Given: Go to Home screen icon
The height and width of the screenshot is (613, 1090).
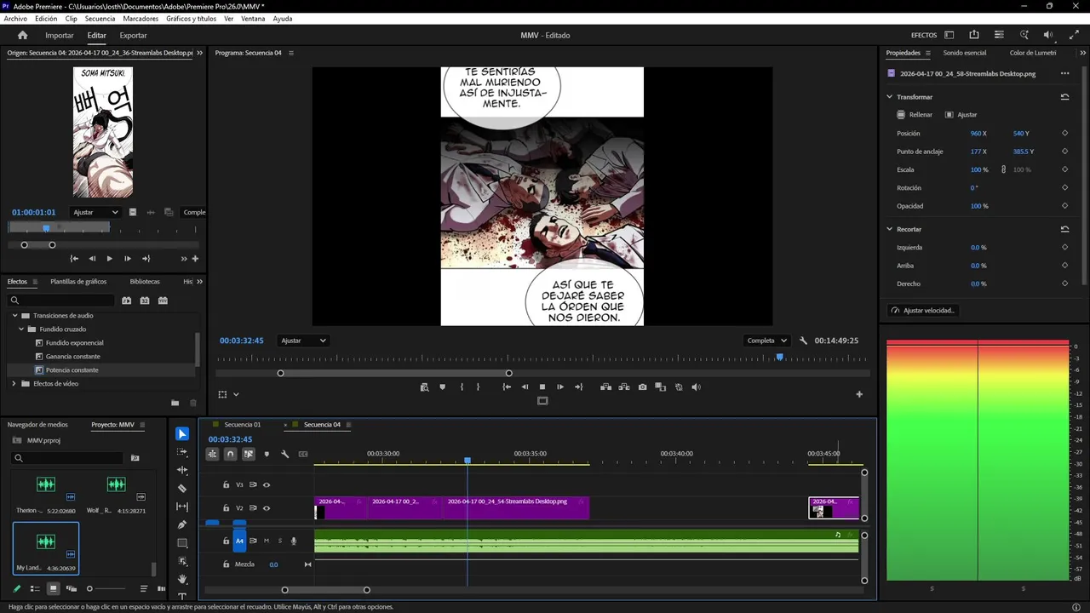Looking at the screenshot, I should [x=23, y=36].
